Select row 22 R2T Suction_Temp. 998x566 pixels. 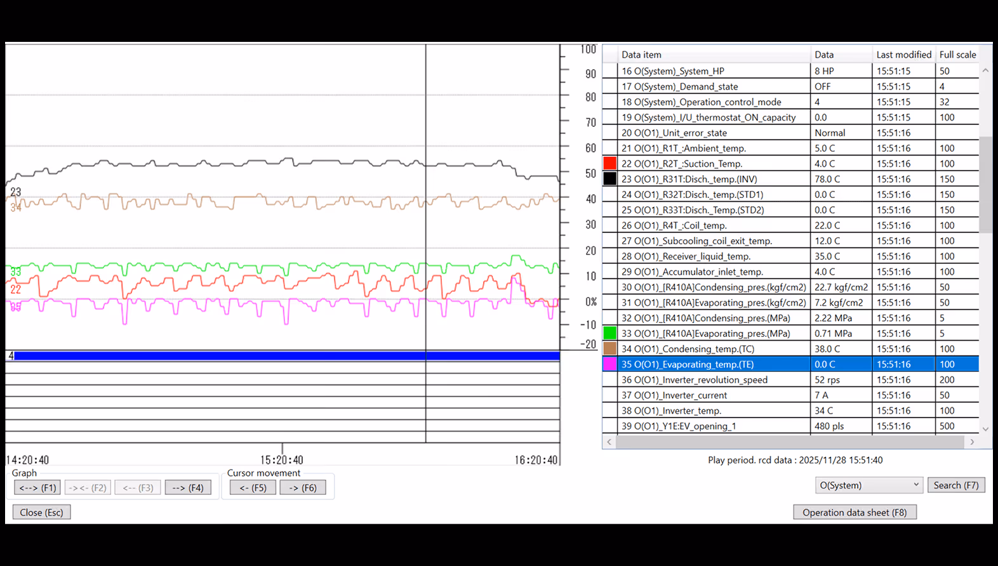pos(790,164)
